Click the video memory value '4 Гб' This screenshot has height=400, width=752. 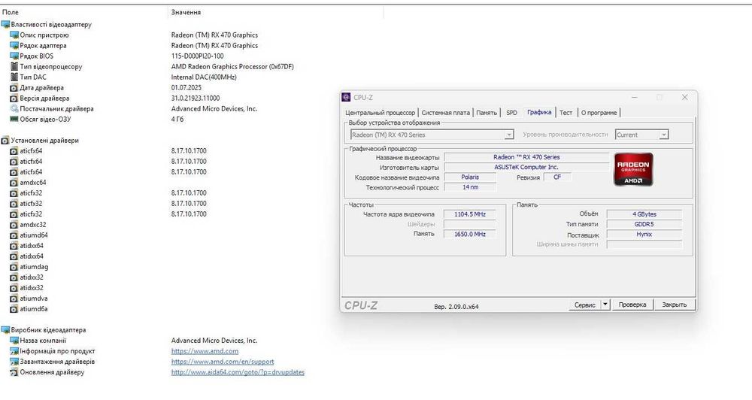(x=177, y=120)
